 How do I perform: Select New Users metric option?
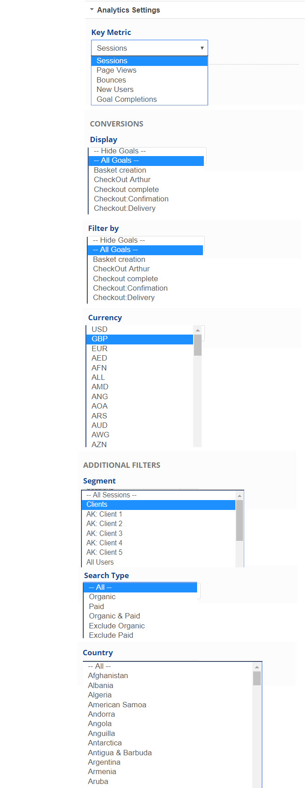click(x=115, y=90)
